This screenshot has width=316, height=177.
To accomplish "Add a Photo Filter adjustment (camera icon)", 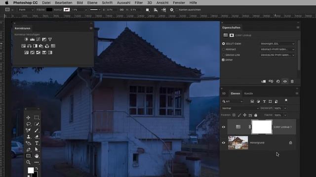I will 41,46.
